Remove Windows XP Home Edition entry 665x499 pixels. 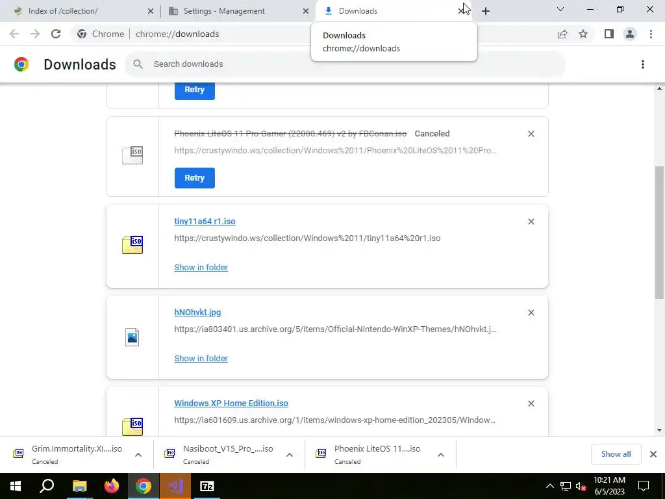pos(531,403)
